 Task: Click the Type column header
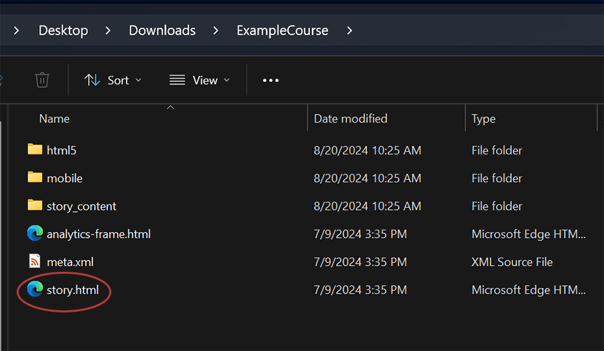pyautogui.click(x=483, y=119)
